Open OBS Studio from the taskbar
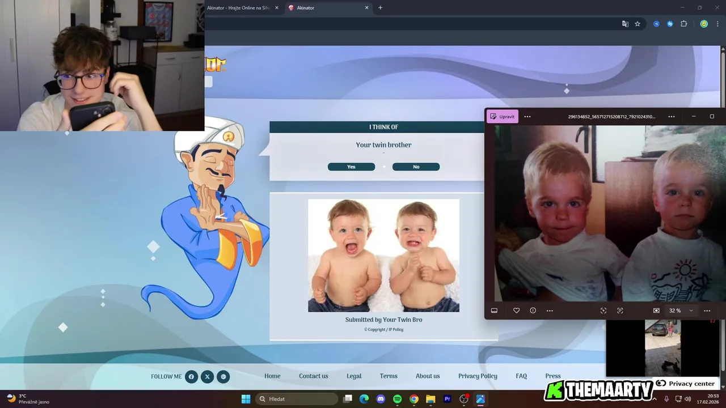This screenshot has height=408, width=726. [464, 399]
